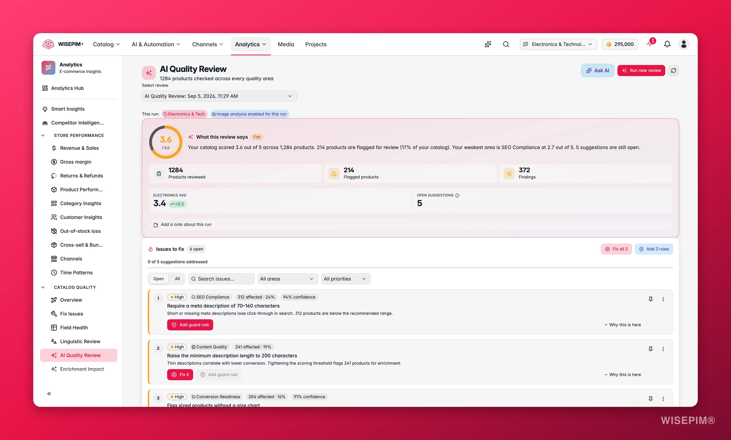The height and width of the screenshot is (440, 731).
Task: Open the Select review dropdown
Action: coord(219,96)
